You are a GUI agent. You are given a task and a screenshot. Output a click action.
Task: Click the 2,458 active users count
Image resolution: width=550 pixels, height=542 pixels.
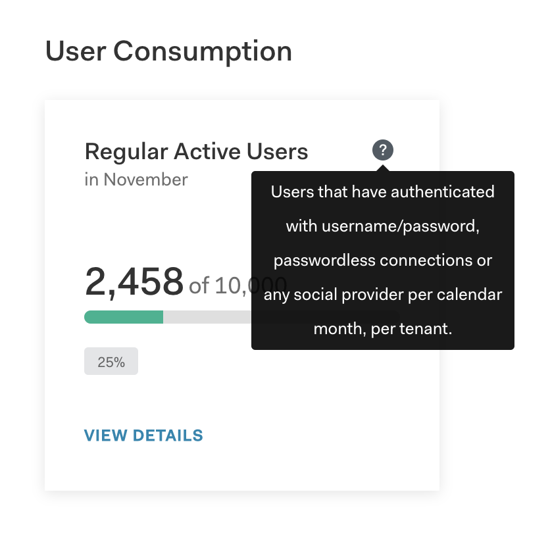coord(134,282)
